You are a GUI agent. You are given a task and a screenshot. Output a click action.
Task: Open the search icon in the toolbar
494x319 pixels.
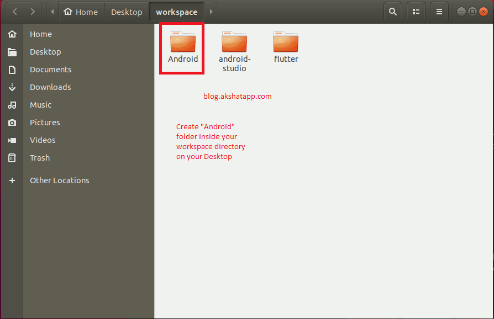(x=392, y=11)
